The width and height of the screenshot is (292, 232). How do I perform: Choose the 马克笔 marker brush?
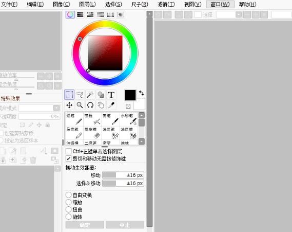coord(74,133)
